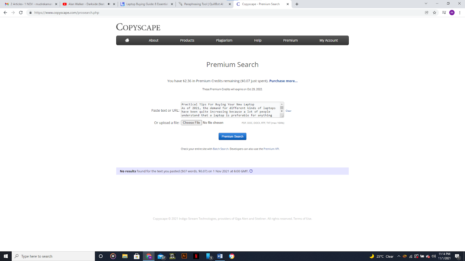Open the Chrome three-dot menu
The width and height of the screenshot is (465, 261).
[x=460, y=12]
